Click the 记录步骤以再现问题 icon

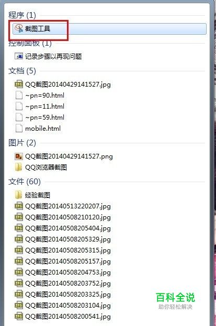[x=19, y=56]
